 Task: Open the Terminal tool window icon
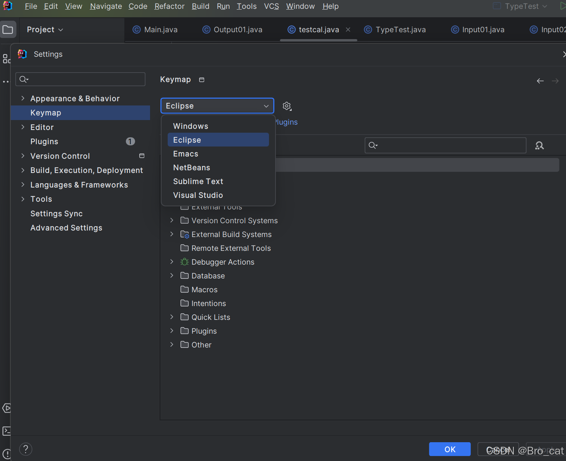click(7, 431)
